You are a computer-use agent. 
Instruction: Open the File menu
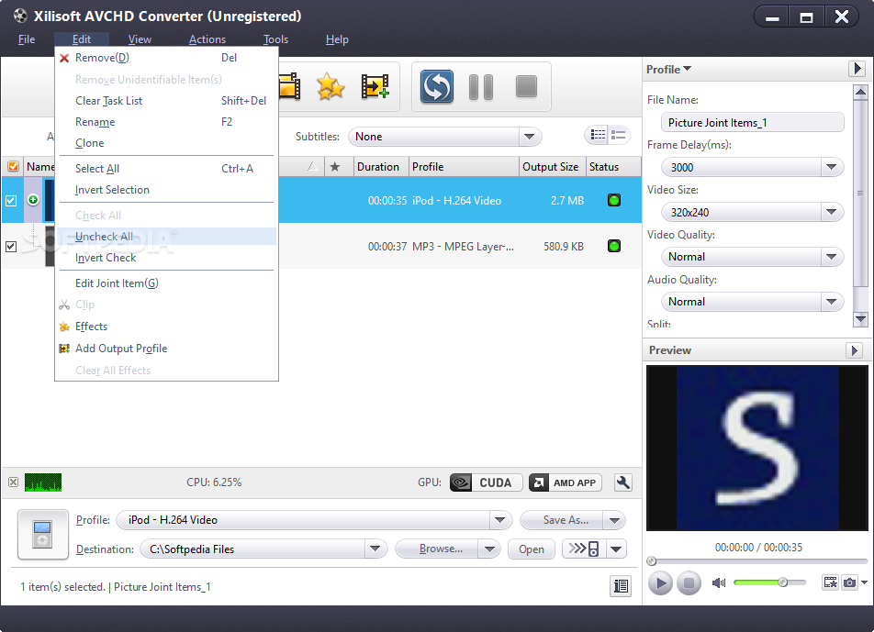27,39
